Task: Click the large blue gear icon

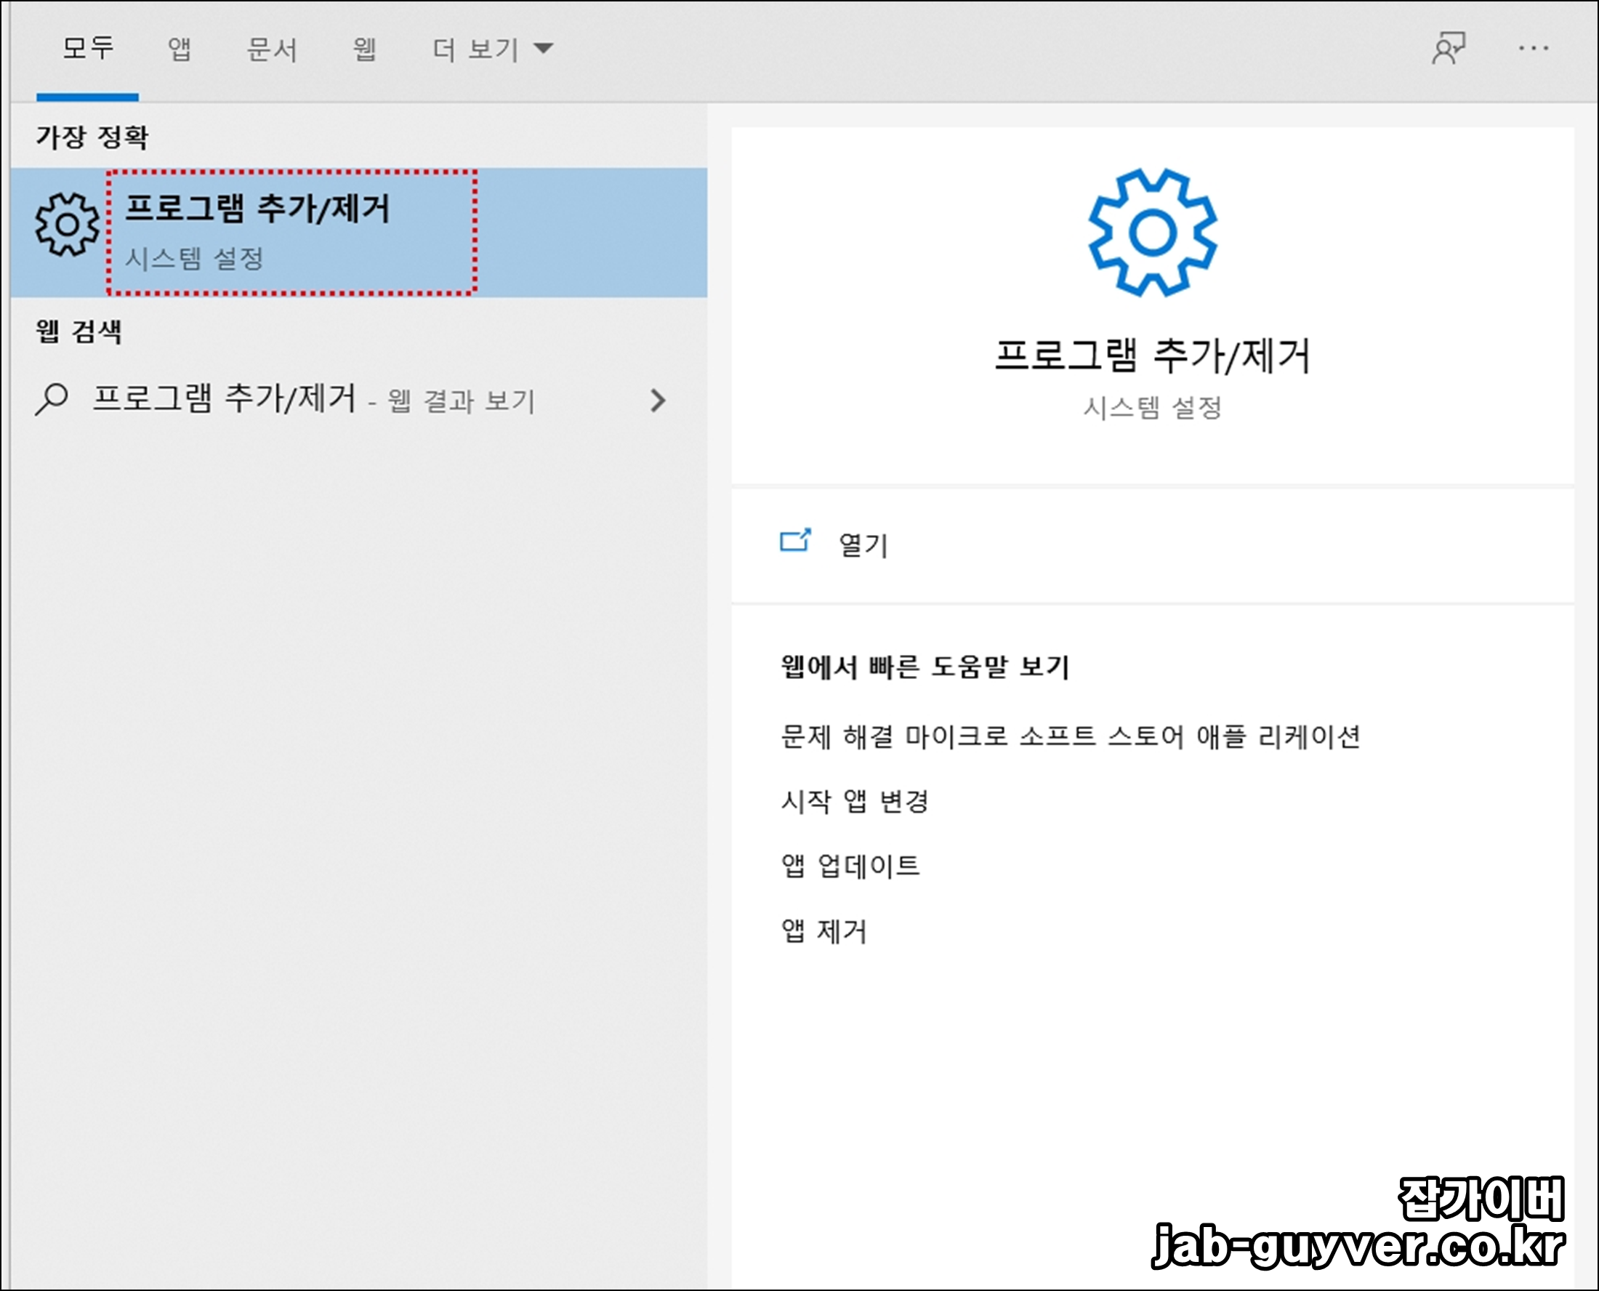Action: tap(1151, 233)
